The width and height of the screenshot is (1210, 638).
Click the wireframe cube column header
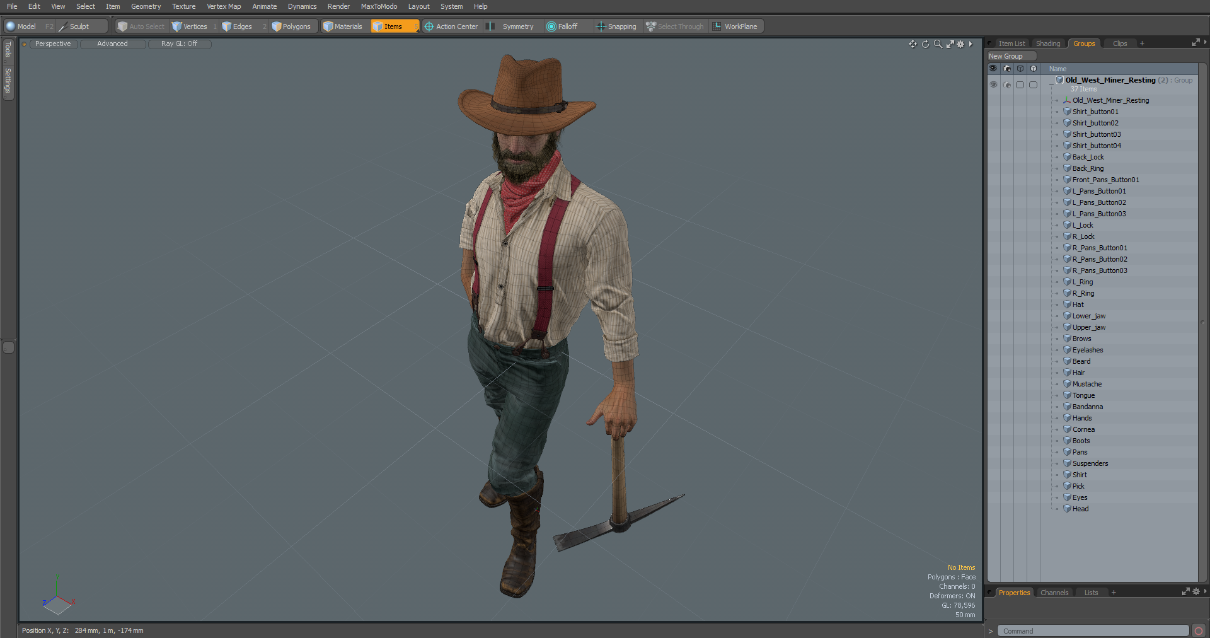pyautogui.click(x=1020, y=69)
